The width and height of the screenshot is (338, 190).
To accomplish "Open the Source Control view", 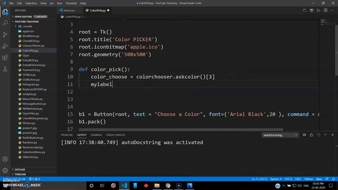I will 5,34.
